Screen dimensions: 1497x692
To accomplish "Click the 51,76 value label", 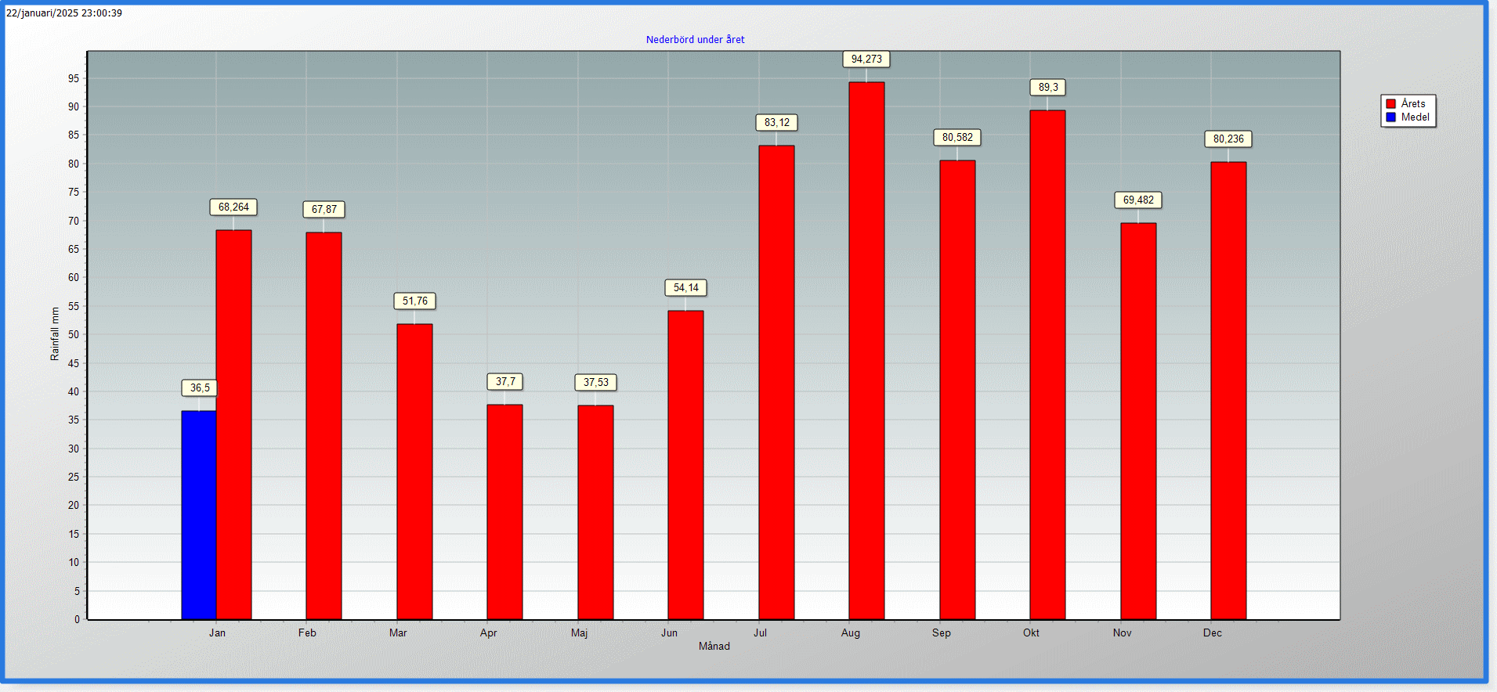I will (x=414, y=301).
